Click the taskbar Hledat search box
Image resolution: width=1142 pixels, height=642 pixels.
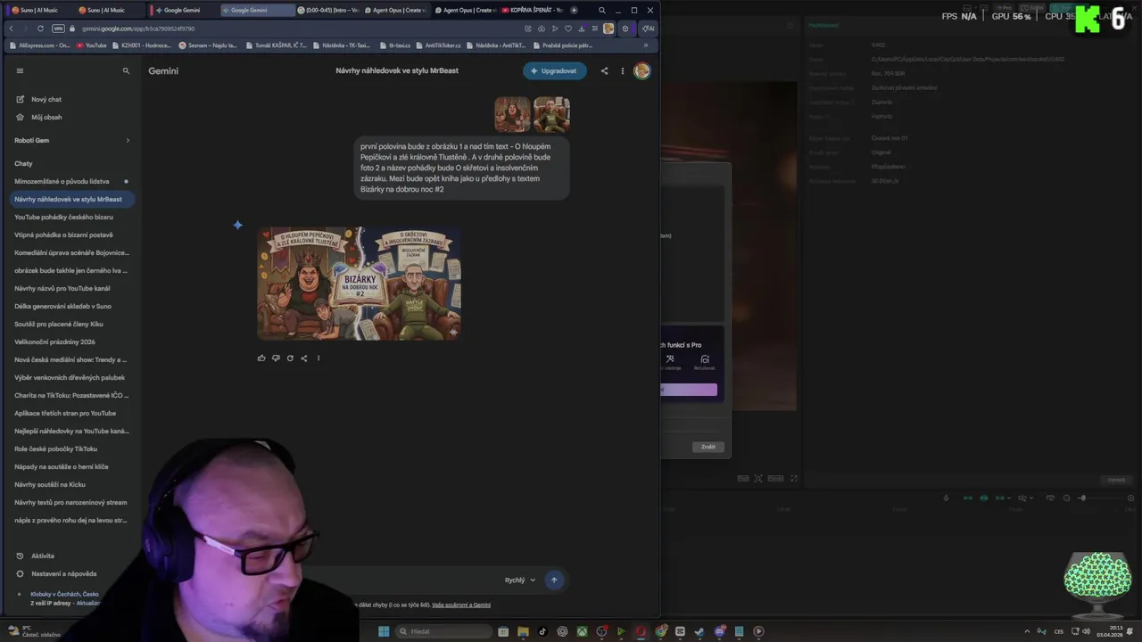[444, 631]
